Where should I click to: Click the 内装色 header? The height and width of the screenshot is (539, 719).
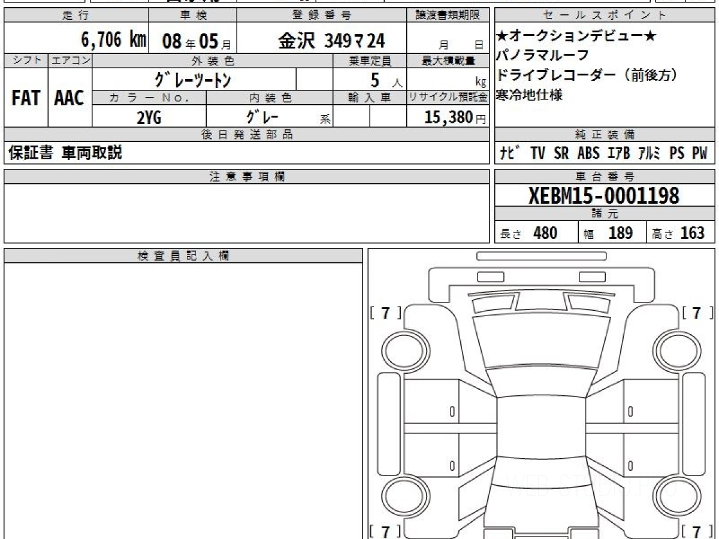[270, 98]
